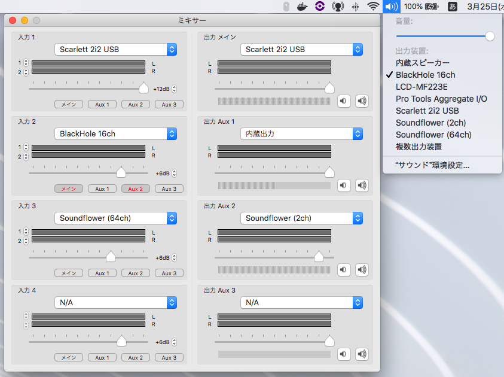Open 入力 2 device dropdown BlackHole 16ch
504x377 pixels.
(116, 134)
